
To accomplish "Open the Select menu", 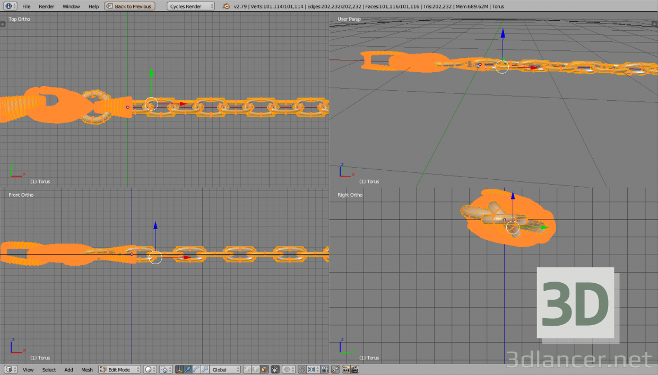I will (49, 369).
